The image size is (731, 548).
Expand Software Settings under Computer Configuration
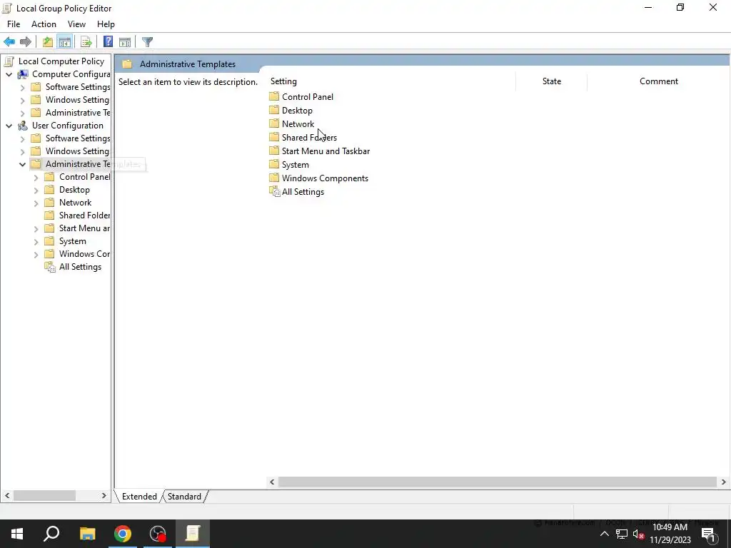click(22, 87)
